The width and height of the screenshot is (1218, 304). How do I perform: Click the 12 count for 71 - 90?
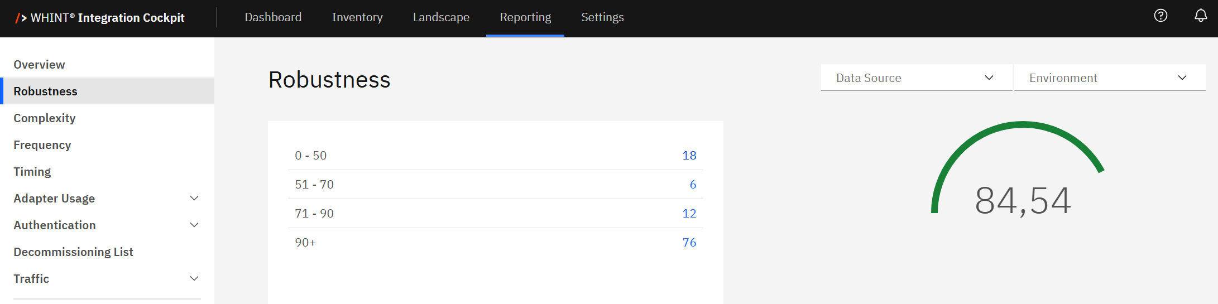689,214
